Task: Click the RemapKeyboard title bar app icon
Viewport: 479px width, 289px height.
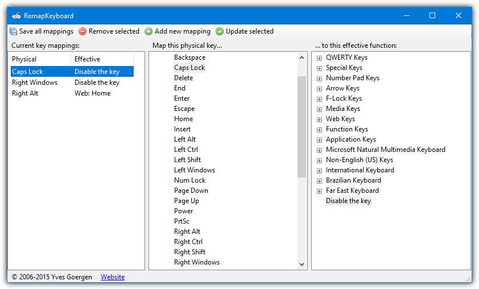Action: click(x=16, y=15)
